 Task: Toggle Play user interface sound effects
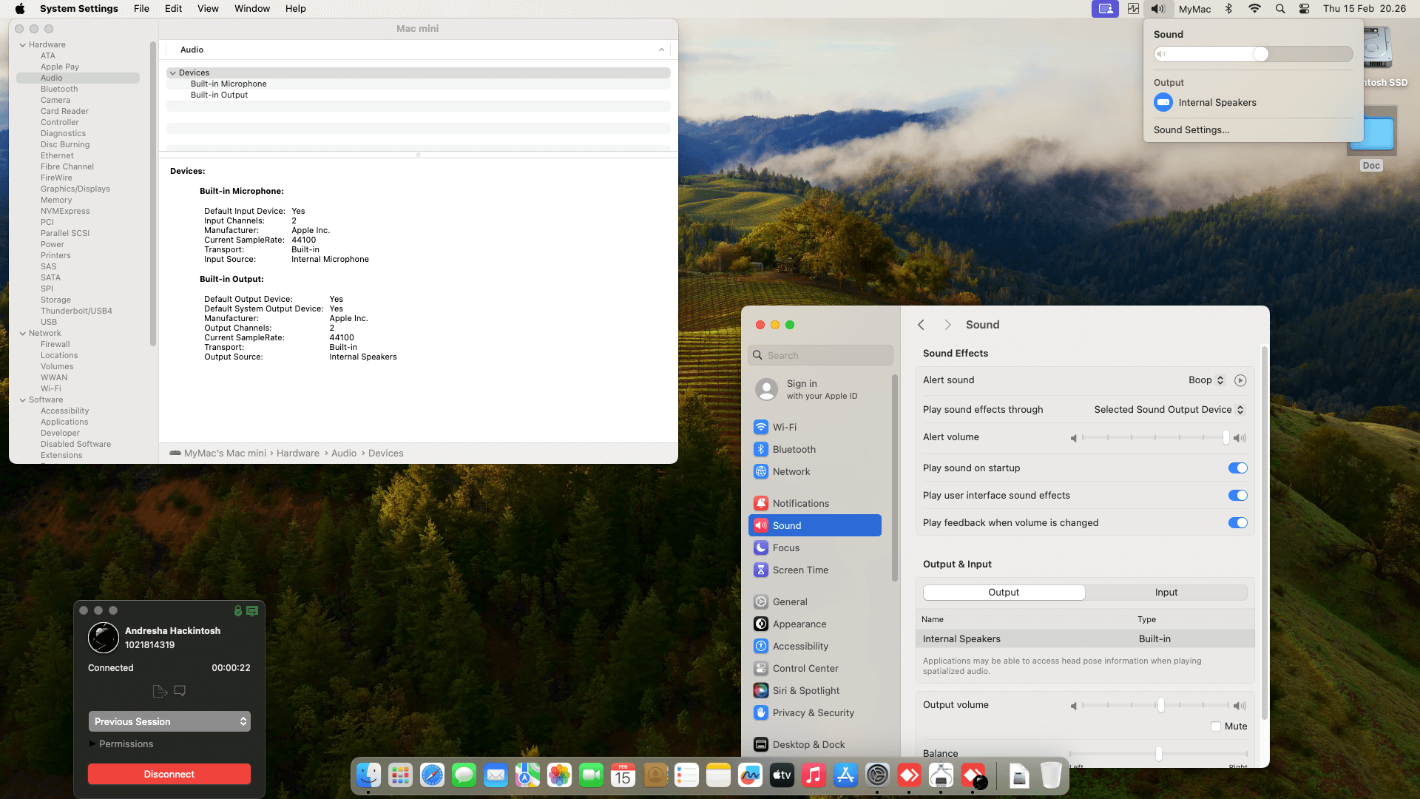tap(1238, 496)
